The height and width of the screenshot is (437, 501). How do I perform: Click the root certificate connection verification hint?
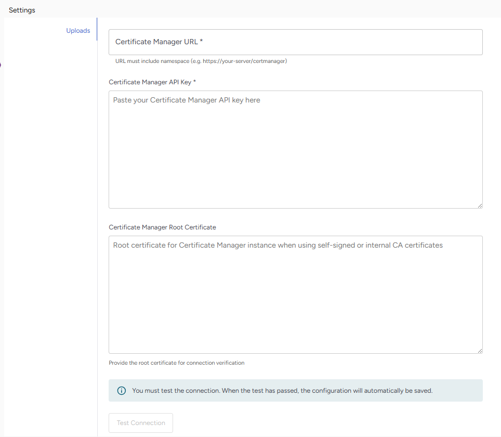[176, 363]
